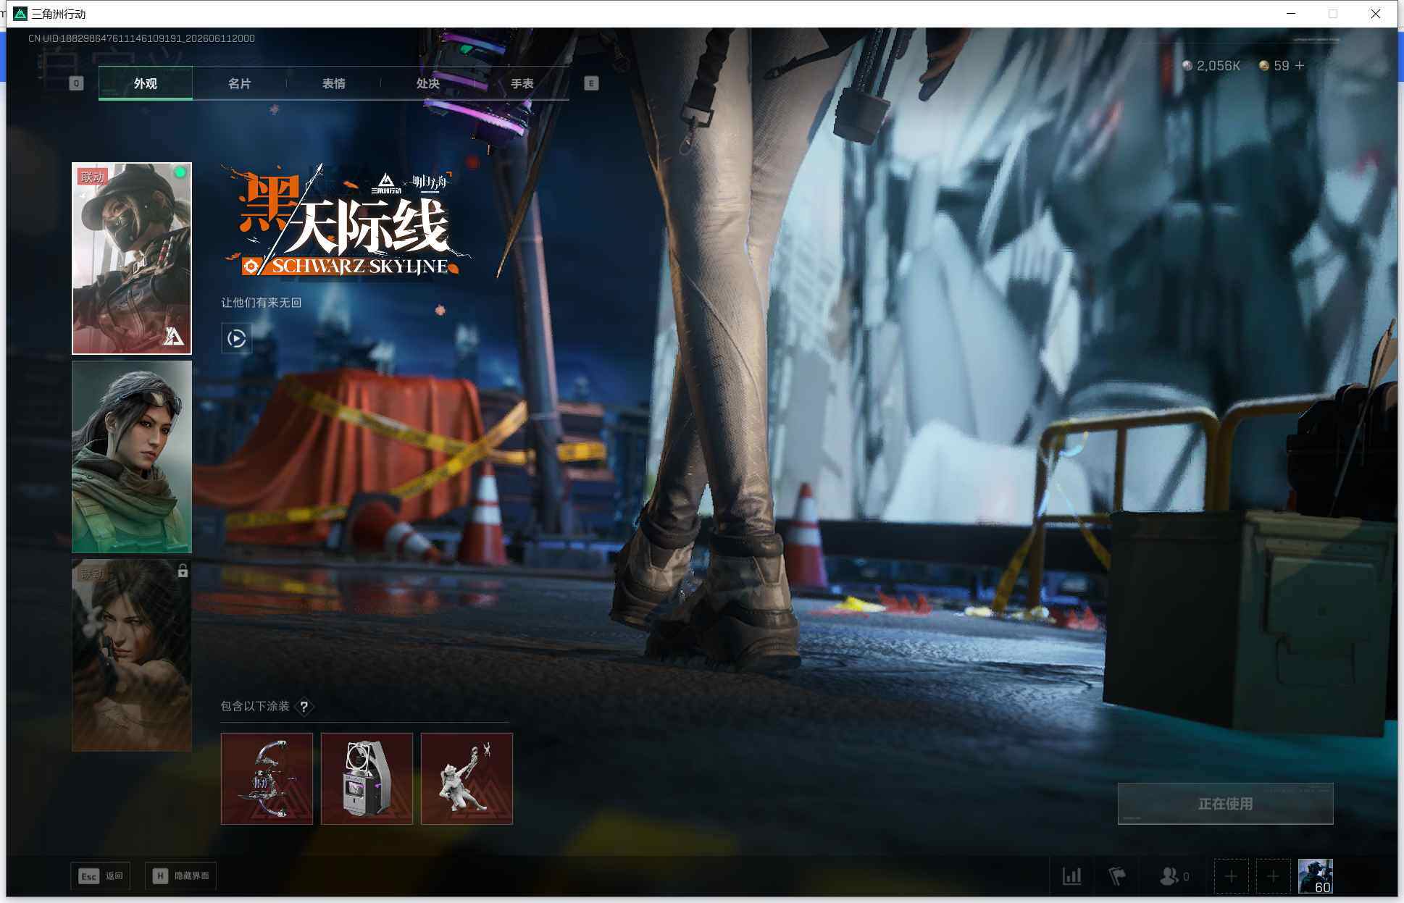The height and width of the screenshot is (903, 1404).
Task: Open the flag icon in bottom bar
Action: [1117, 876]
